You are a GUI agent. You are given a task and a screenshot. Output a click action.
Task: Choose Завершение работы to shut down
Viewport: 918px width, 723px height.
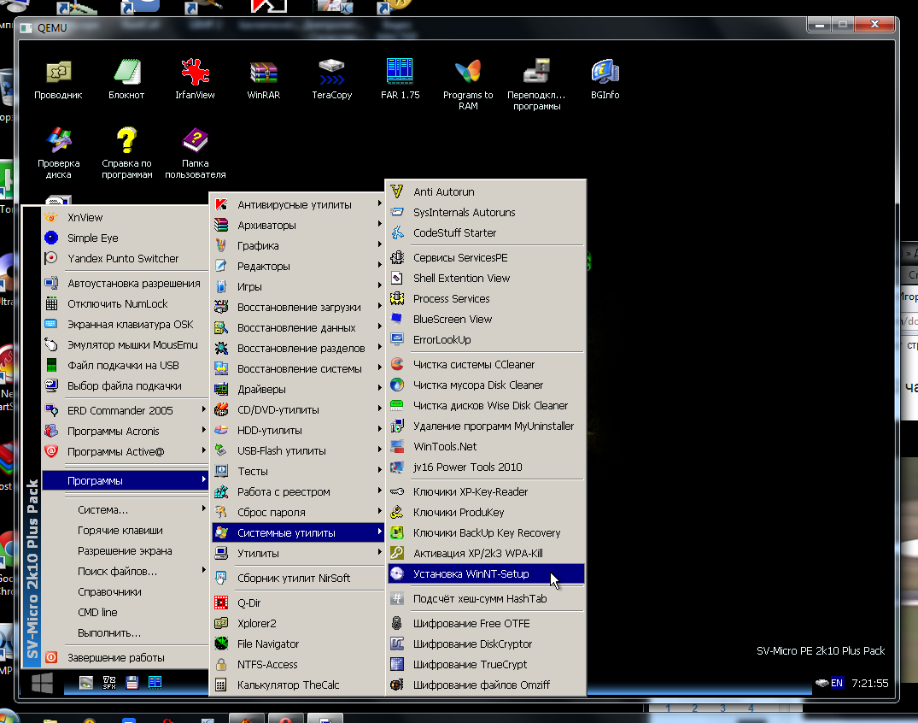point(115,657)
